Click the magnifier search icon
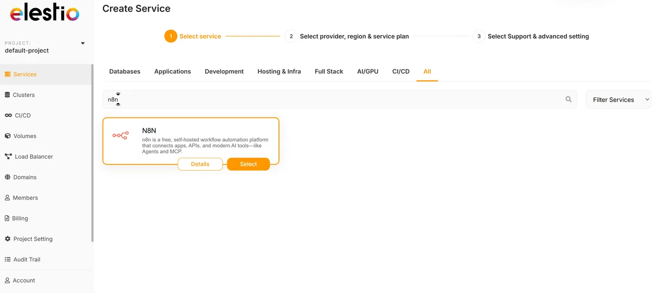 tap(568, 99)
